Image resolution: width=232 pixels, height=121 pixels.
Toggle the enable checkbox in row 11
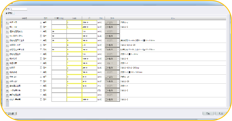point(41,68)
